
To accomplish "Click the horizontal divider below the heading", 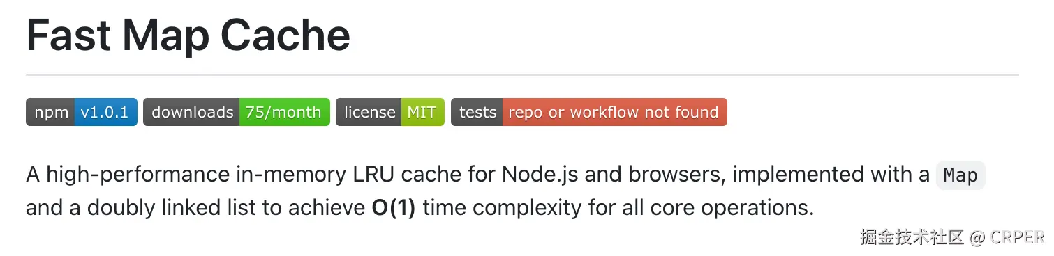I will pos(522,74).
